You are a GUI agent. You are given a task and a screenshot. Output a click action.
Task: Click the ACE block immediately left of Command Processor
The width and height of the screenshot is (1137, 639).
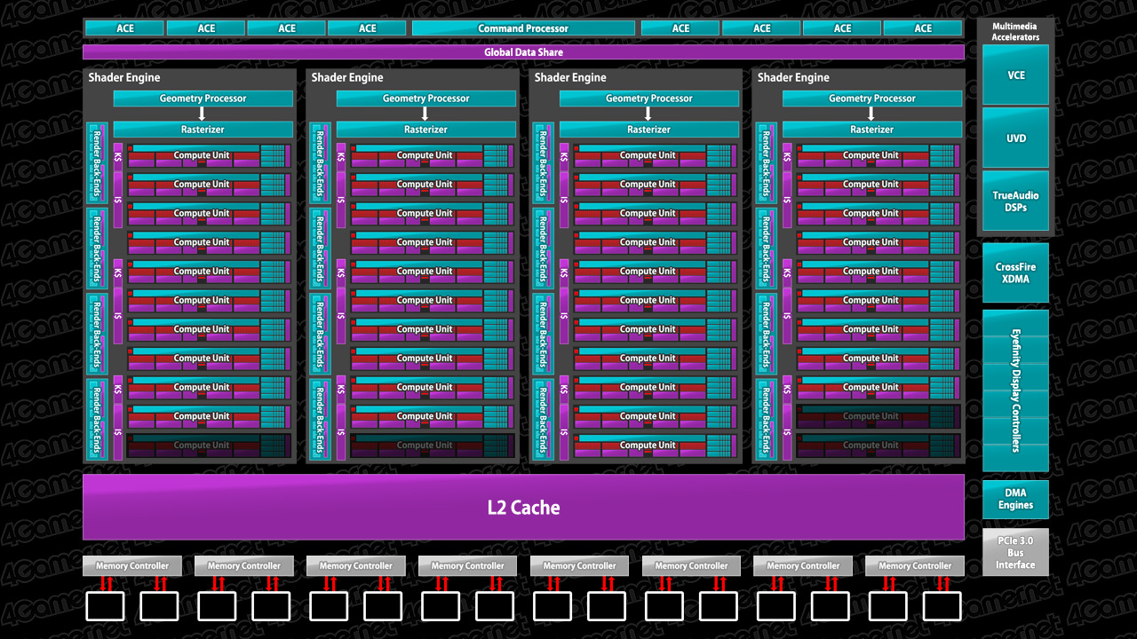point(368,28)
